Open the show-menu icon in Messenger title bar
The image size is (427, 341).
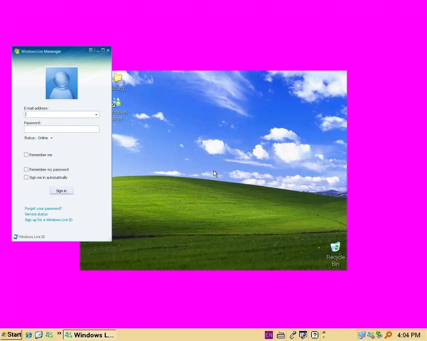[91, 50]
